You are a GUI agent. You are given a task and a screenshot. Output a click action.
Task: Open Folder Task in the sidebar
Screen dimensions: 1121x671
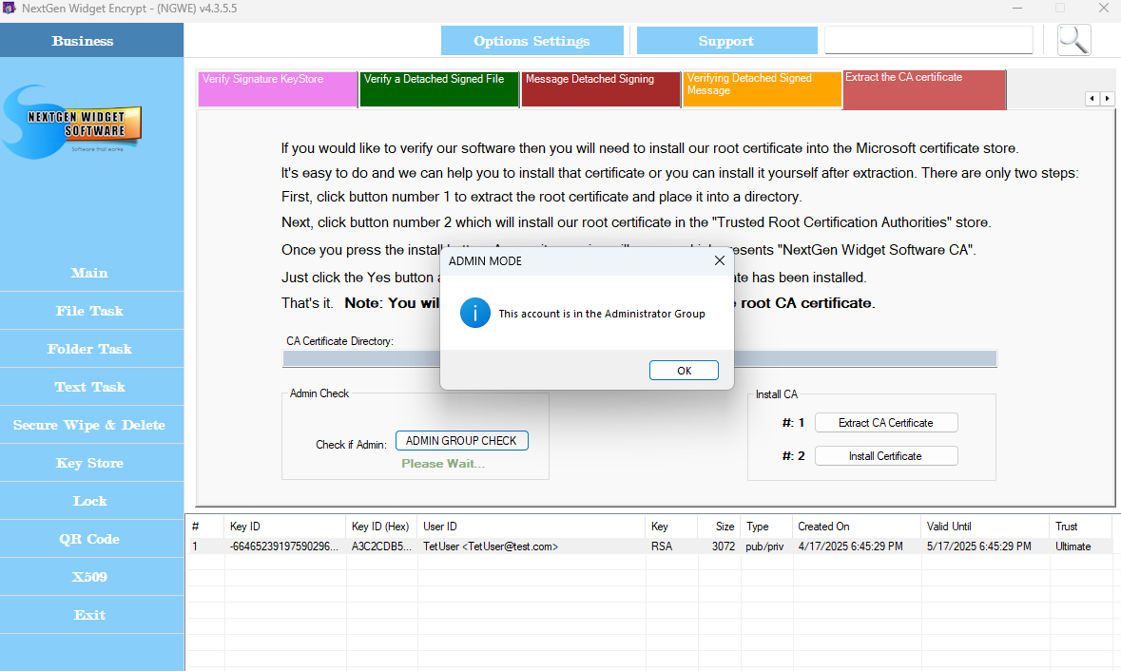click(90, 349)
